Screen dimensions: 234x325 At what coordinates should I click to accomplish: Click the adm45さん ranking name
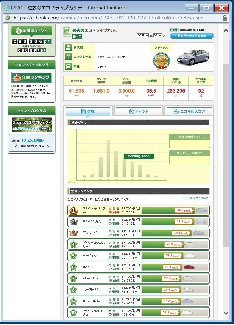pyautogui.click(x=90, y=256)
